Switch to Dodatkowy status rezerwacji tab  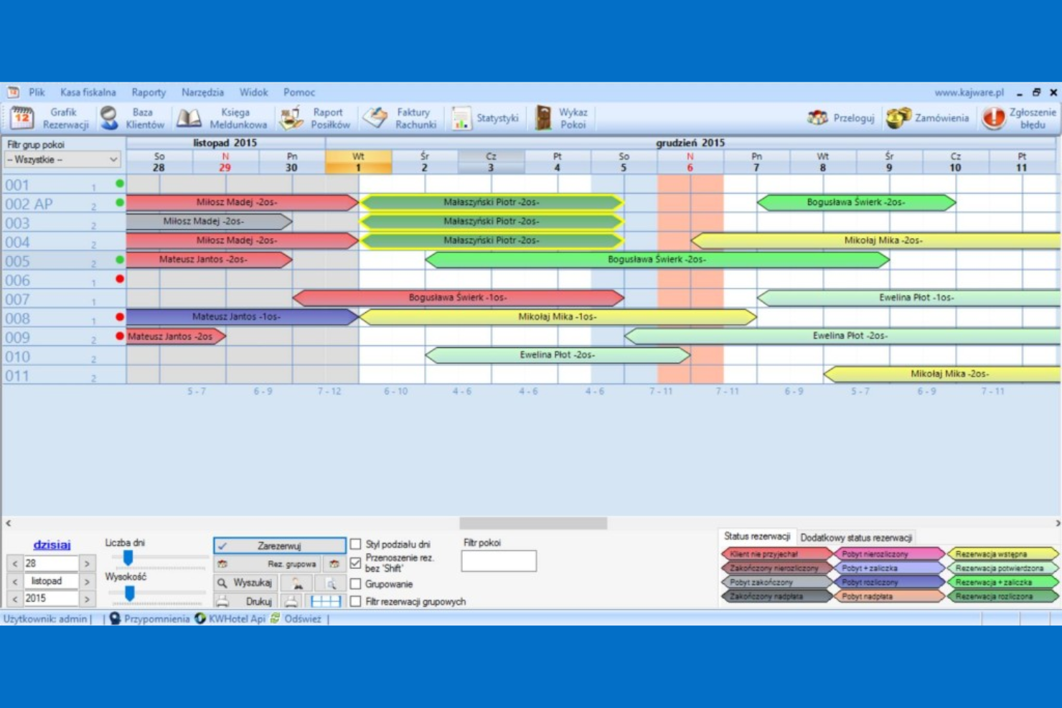[857, 537]
